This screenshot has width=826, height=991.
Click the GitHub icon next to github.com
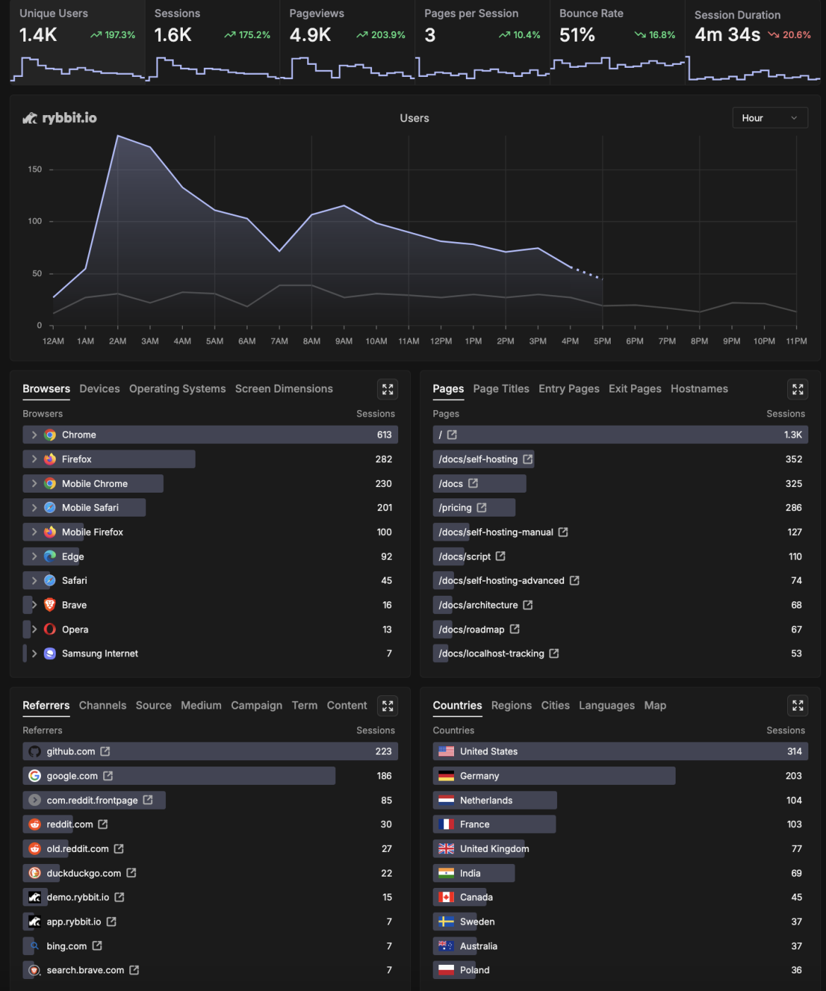point(34,751)
